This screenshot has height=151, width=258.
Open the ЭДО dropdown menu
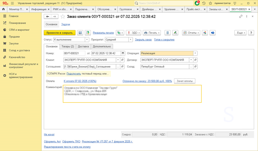[x=134, y=33]
